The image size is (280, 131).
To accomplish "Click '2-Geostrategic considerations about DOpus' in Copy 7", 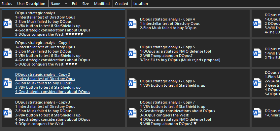I will tap(177, 111).
